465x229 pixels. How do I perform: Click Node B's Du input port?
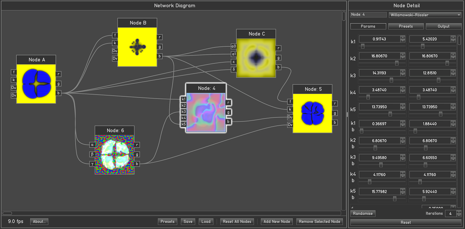115,51
